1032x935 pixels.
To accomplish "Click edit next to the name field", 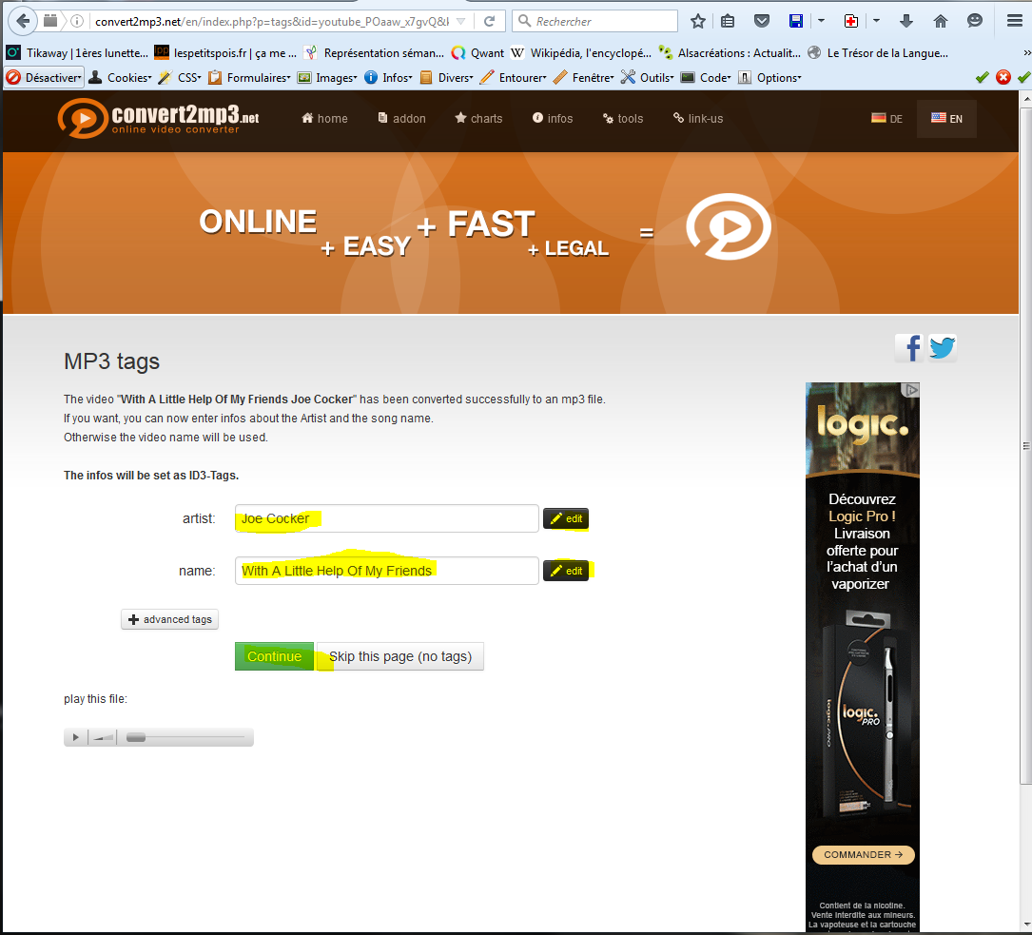I will point(566,571).
